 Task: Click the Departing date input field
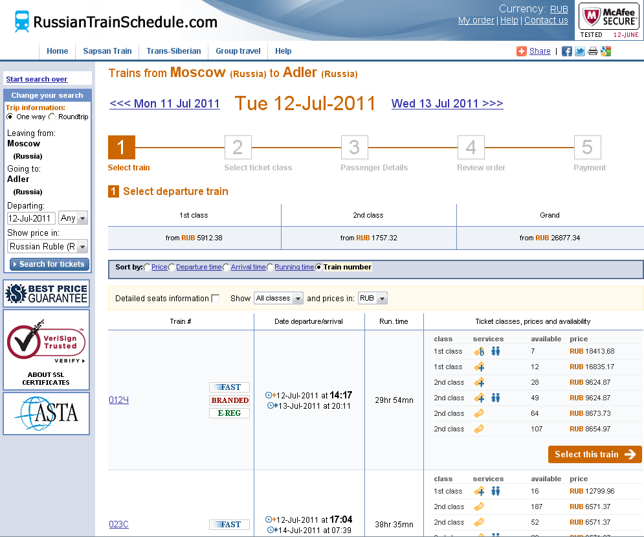31,218
